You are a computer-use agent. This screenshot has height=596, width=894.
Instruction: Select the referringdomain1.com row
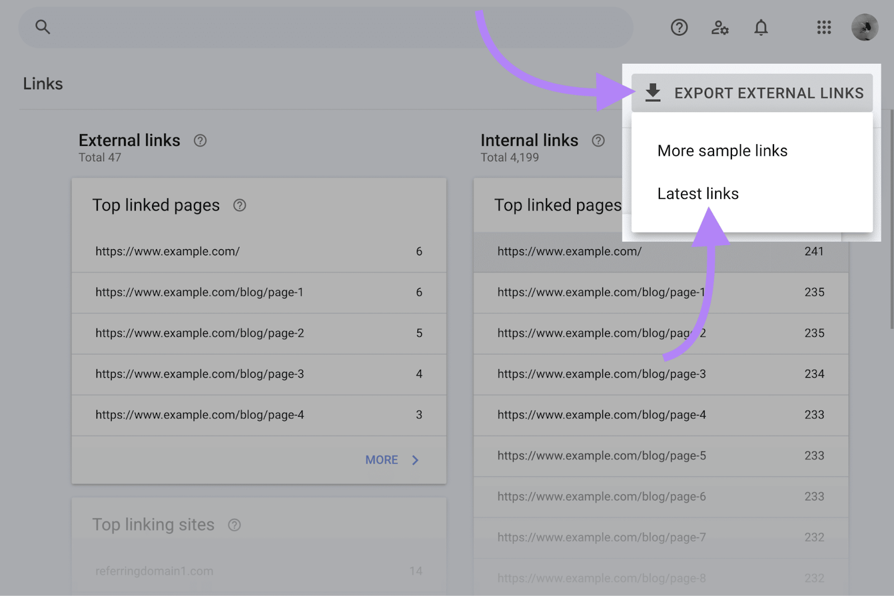[154, 571]
